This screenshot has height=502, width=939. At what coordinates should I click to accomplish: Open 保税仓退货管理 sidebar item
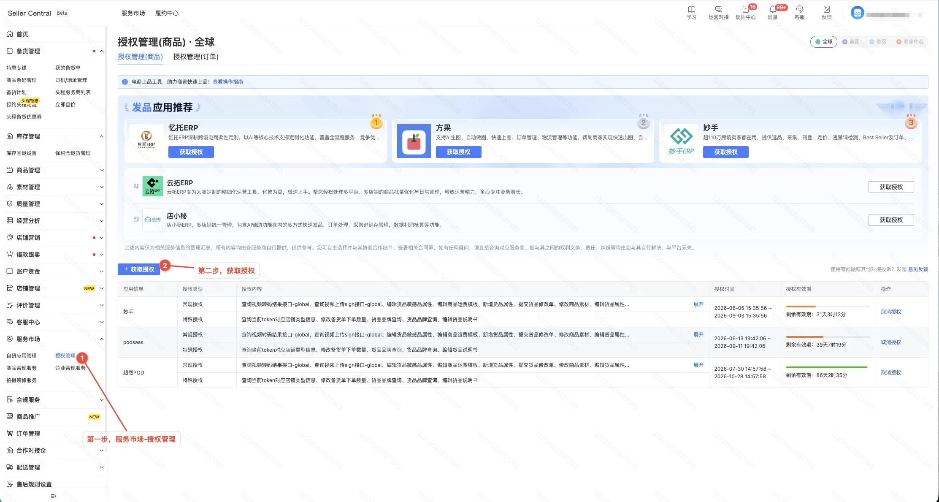click(73, 153)
